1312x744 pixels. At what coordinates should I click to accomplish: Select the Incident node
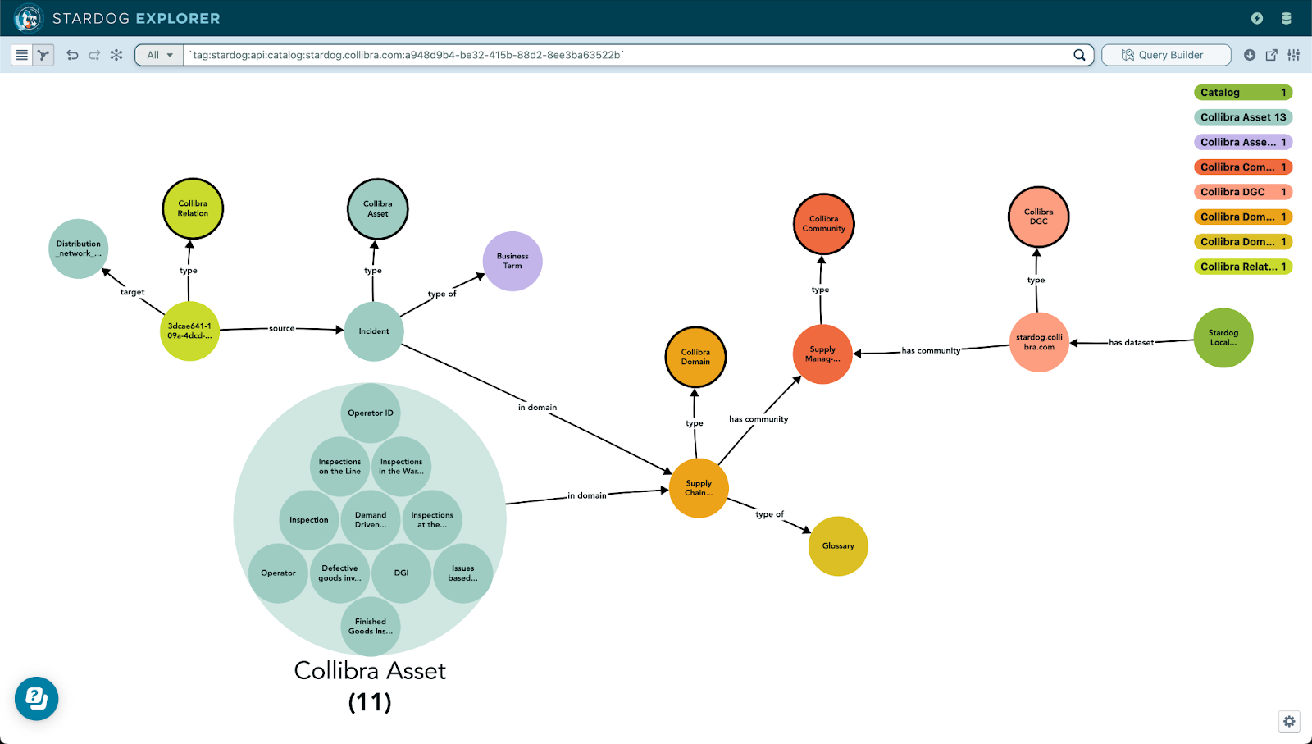[x=374, y=331]
